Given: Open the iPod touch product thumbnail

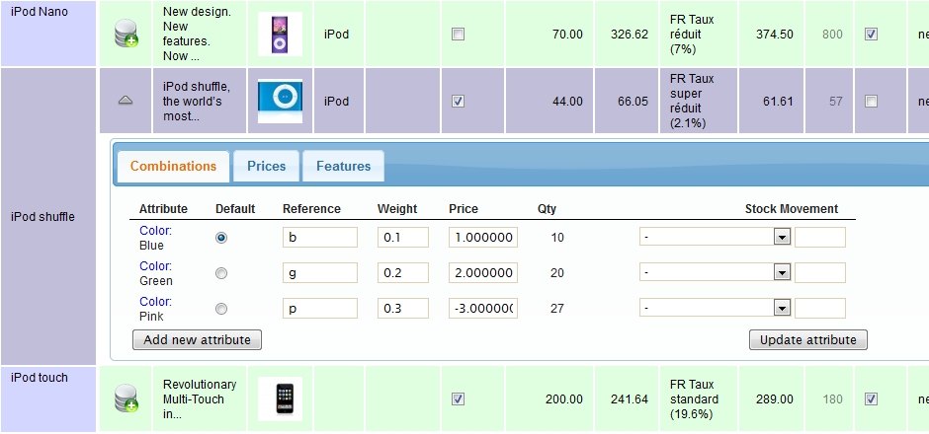Looking at the screenshot, I should (x=287, y=398).
